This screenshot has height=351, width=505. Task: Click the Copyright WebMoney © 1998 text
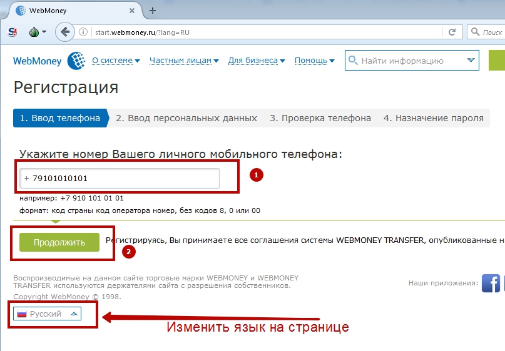point(68,297)
